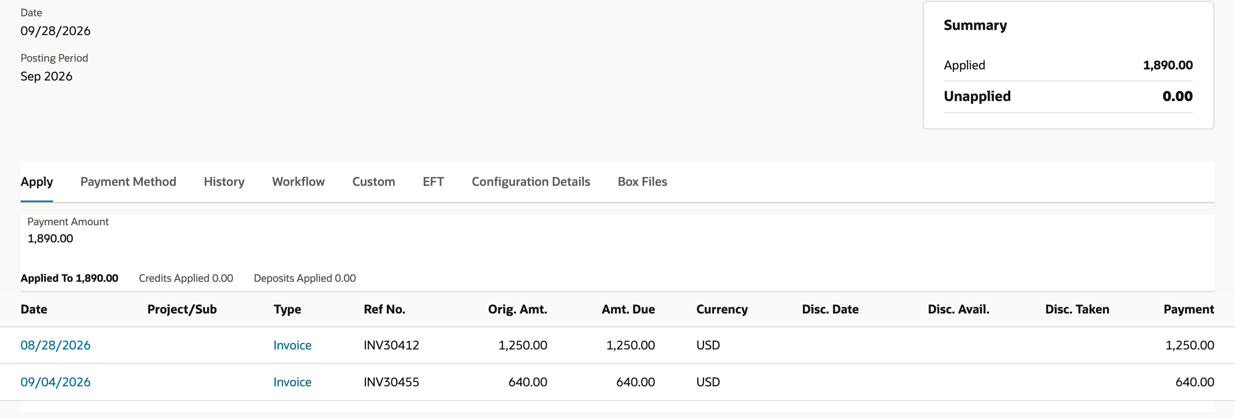The width and height of the screenshot is (1235, 418).
Task: Open the EFT tab
Action: pos(434,182)
